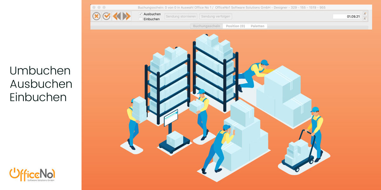Click the Umbuchen heading text

40,71
